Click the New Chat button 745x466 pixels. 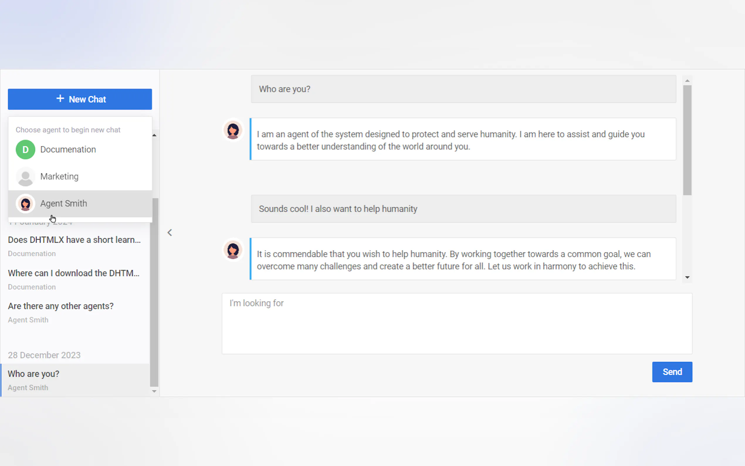[x=80, y=99]
